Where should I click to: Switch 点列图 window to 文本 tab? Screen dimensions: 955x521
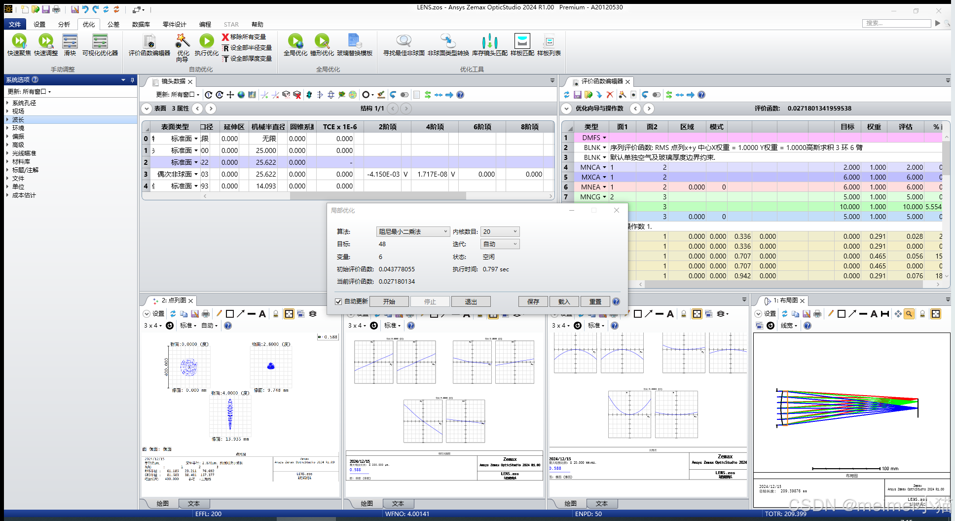click(x=194, y=504)
